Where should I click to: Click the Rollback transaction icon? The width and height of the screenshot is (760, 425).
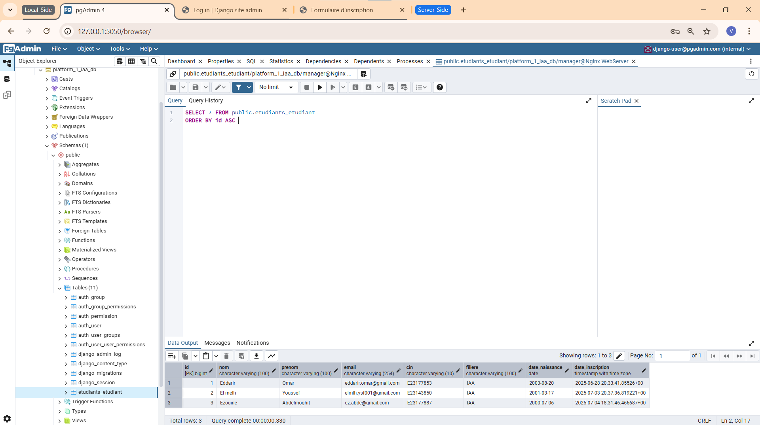pos(404,87)
